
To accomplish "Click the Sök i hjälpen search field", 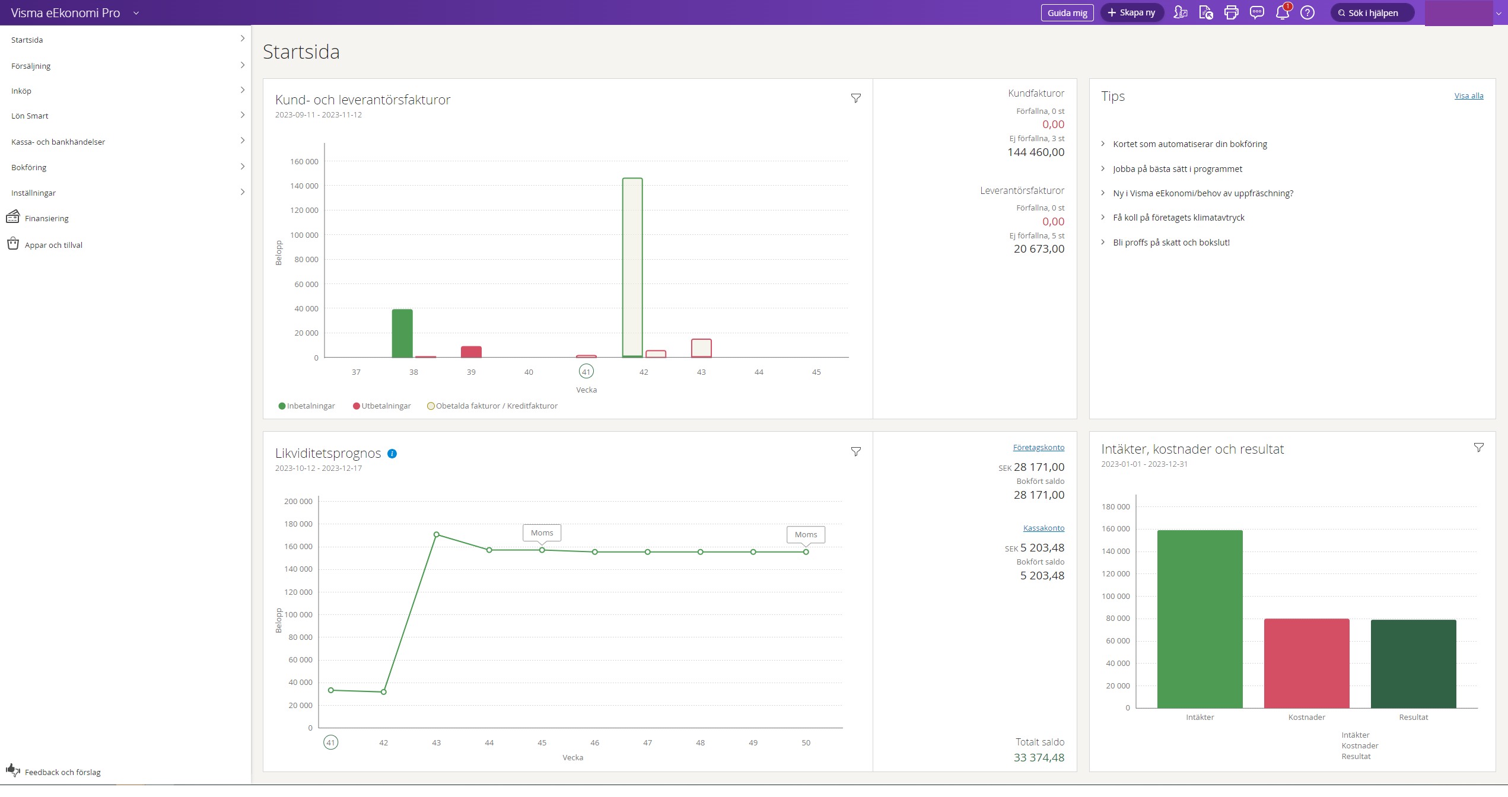I will pyautogui.click(x=1372, y=12).
